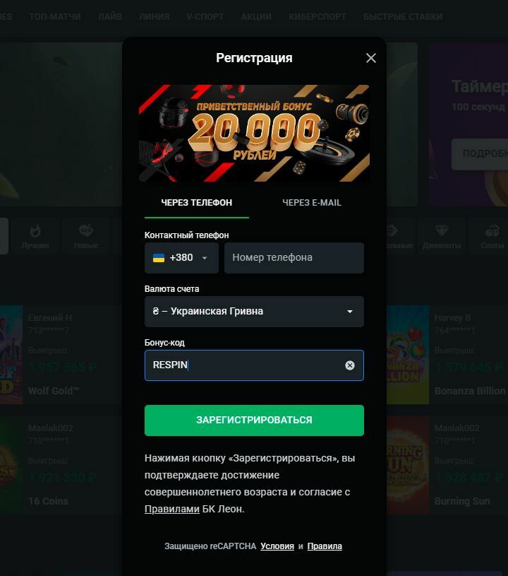
Task: Open the Украинская Гривна currency dropdown
Action: click(x=254, y=312)
